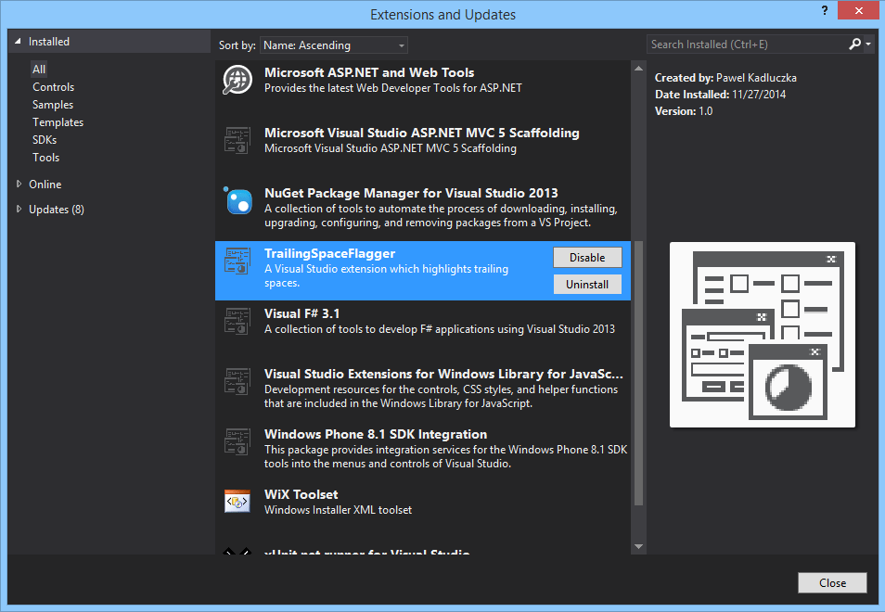Select the Controls category
The height and width of the screenshot is (612, 885).
click(x=53, y=87)
